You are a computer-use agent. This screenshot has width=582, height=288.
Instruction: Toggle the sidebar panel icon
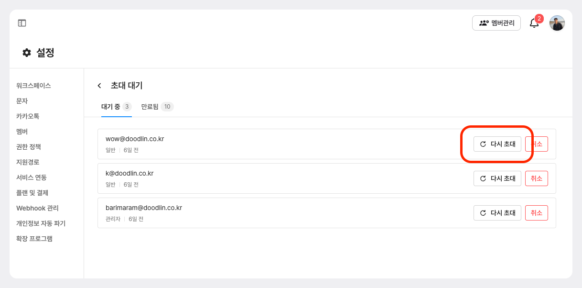point(22,23)
